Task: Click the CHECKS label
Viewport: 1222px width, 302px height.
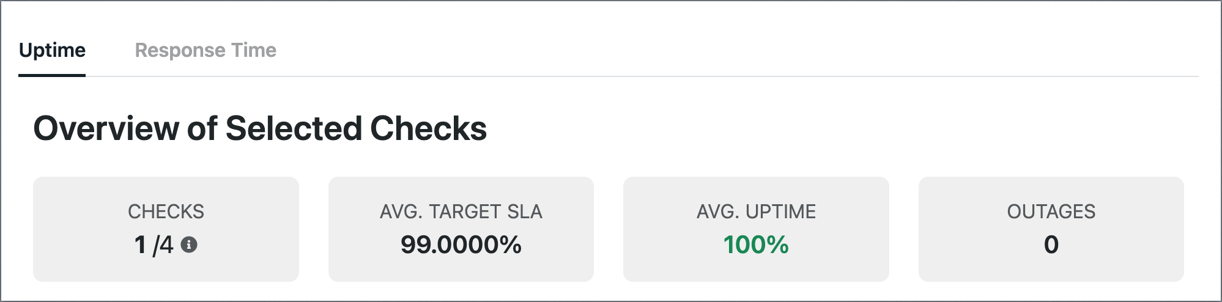Action: (x=166, y=212)
